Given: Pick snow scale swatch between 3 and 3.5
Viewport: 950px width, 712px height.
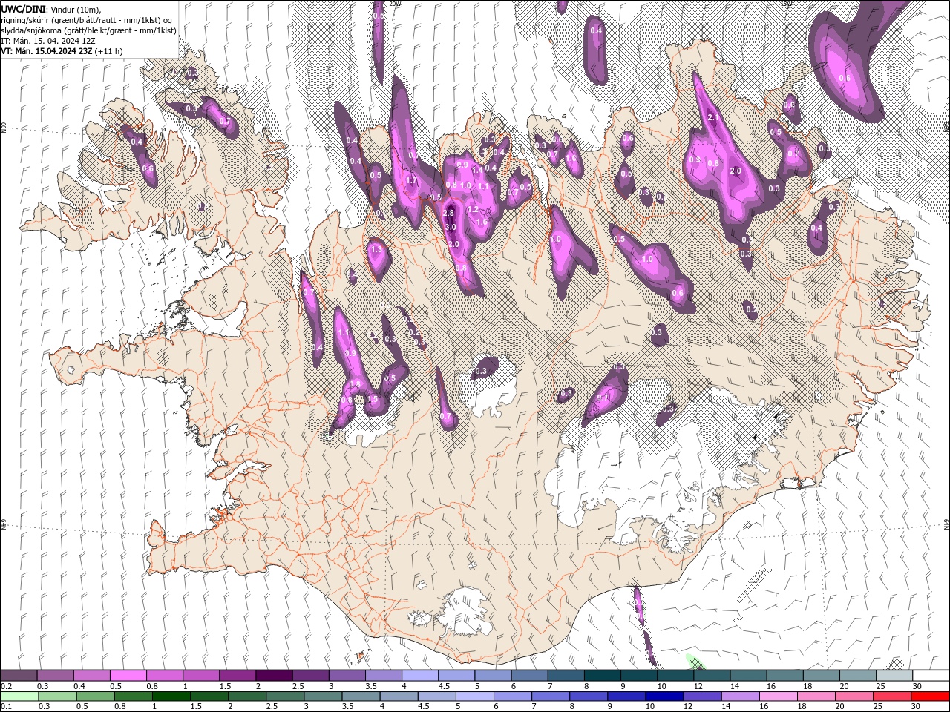Looking at the screenshot, I should tap(347, 676).
